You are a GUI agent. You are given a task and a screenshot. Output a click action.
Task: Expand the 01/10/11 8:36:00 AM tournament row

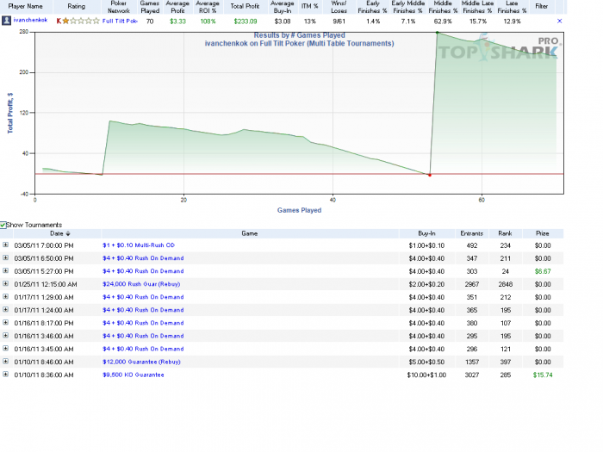coord(5,374)
